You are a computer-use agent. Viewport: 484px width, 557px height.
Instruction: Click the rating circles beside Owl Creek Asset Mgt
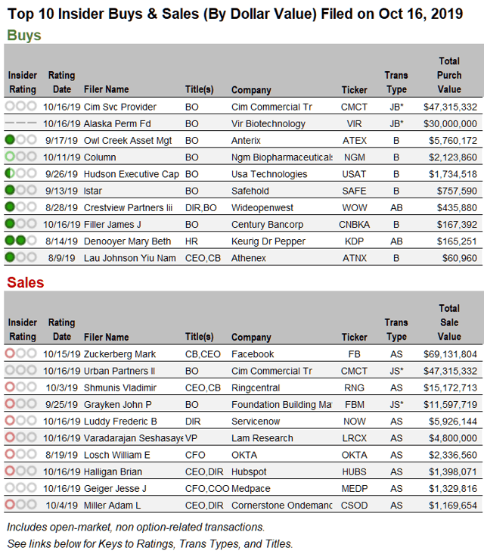pos(20,140)
